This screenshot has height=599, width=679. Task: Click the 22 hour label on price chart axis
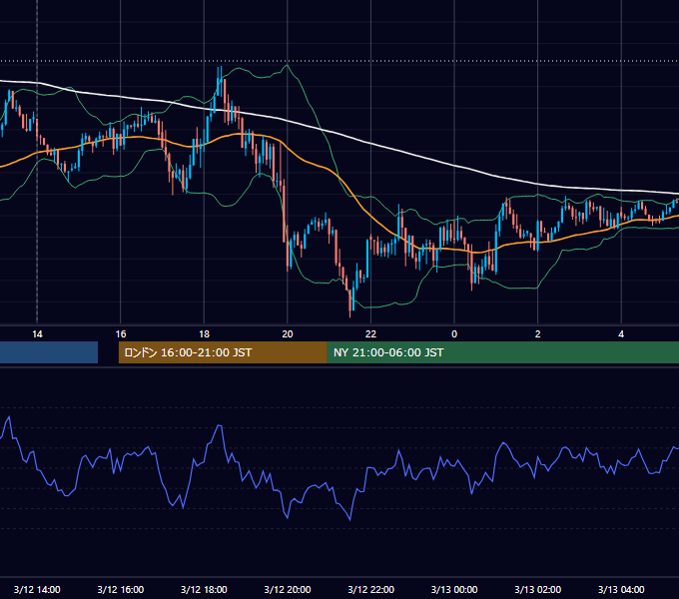click(x=370, y=334)
